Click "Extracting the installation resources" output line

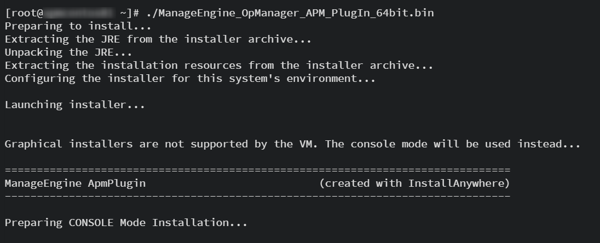click(x=219, y=66)
